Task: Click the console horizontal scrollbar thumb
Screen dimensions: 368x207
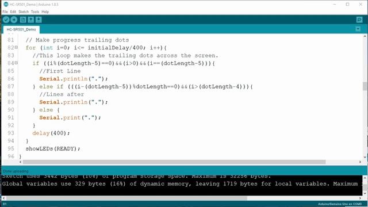Action: coord(126,198)
